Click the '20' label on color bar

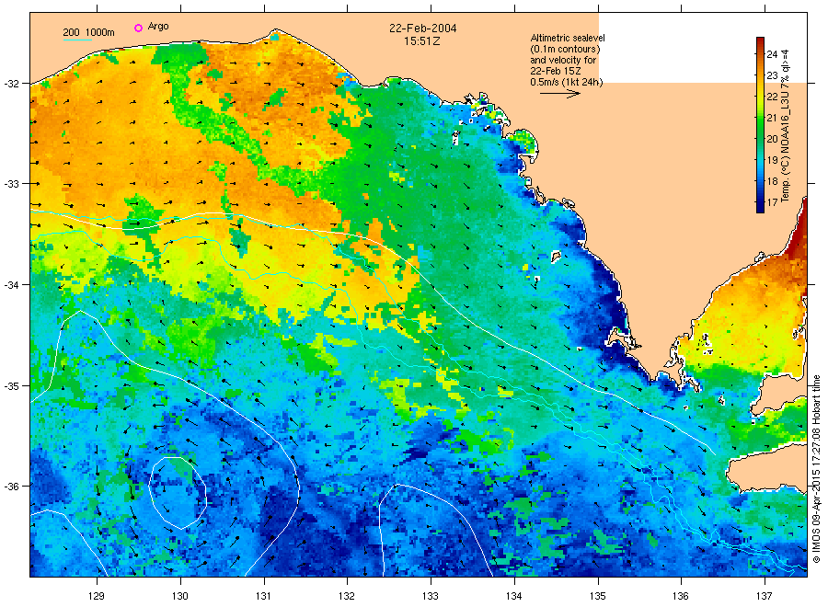(x=772, y=139)
